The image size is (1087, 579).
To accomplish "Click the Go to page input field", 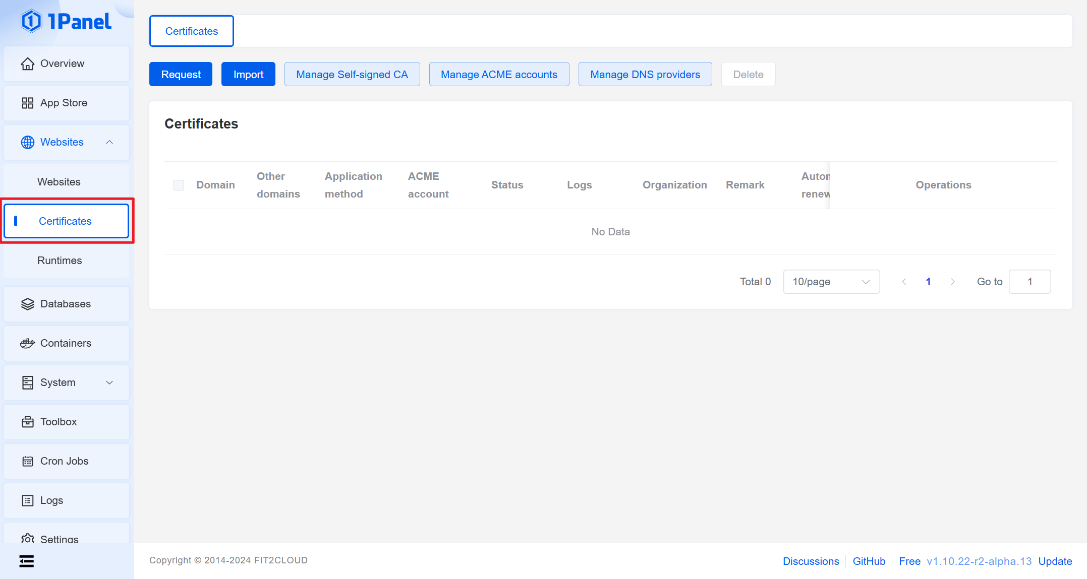I will pyautogui.click(x=1029, y=282).
